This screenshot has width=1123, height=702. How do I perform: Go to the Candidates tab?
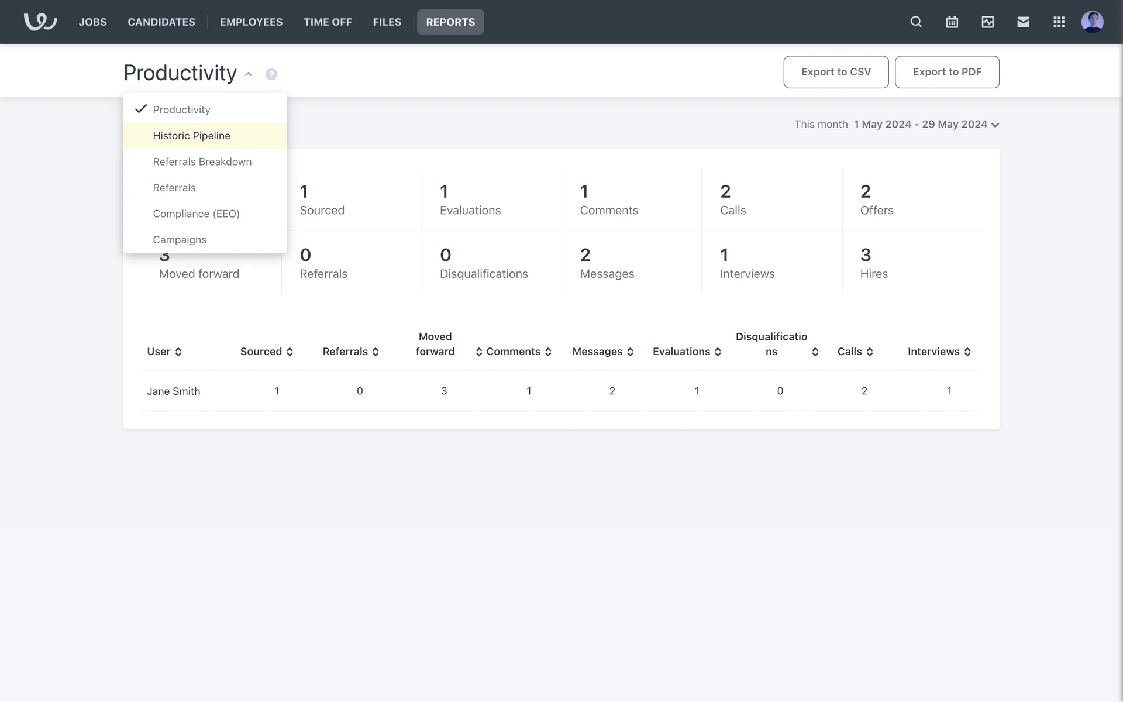pyautogui.click(x=161, y=22)
